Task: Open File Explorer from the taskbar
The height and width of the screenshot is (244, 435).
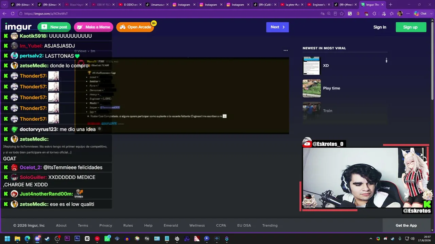Action: pos(17,239)
